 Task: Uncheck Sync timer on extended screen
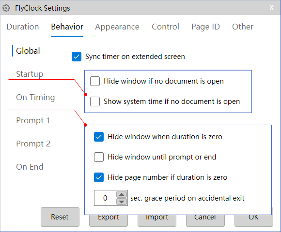pyautogui.click(x=77, y=57)
